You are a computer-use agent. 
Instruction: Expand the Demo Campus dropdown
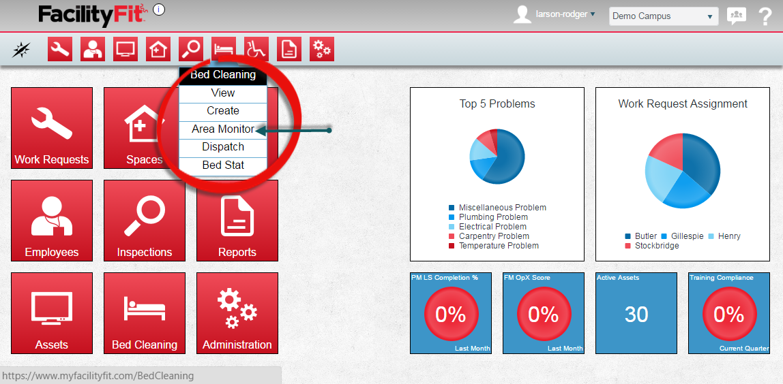pyautogui.click(x=663, y=16)
